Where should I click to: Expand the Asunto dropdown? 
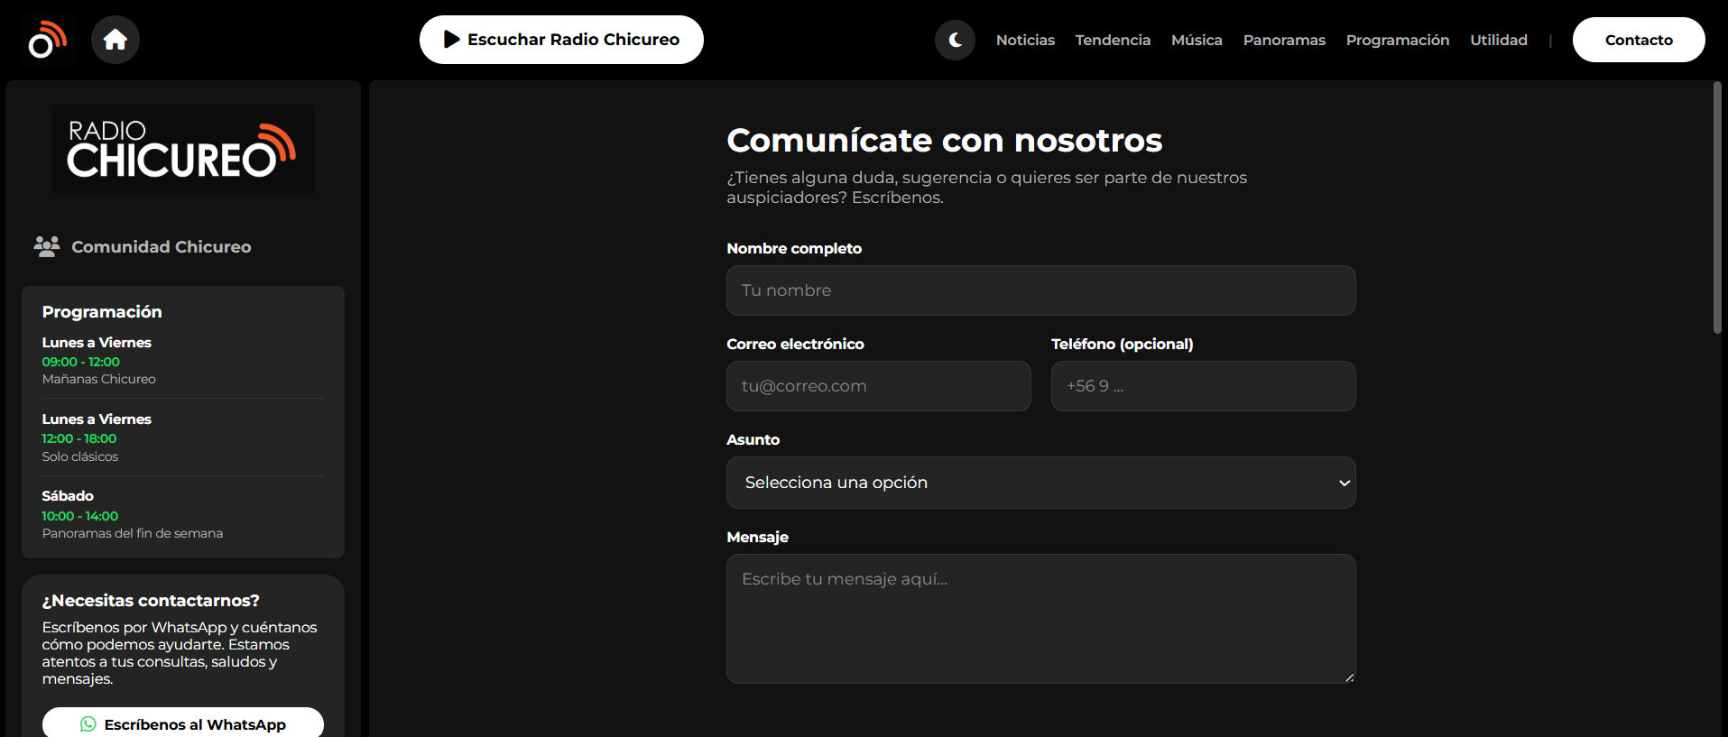[1040, 483]
